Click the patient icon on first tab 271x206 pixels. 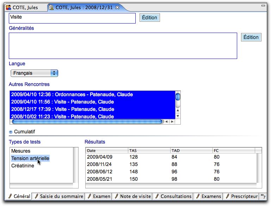tap(8, 7)
